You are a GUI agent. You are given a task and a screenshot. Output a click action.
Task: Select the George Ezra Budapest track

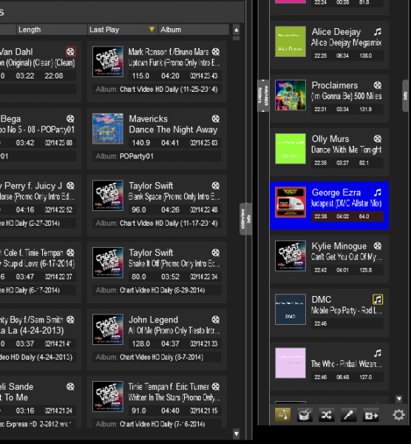329,205
